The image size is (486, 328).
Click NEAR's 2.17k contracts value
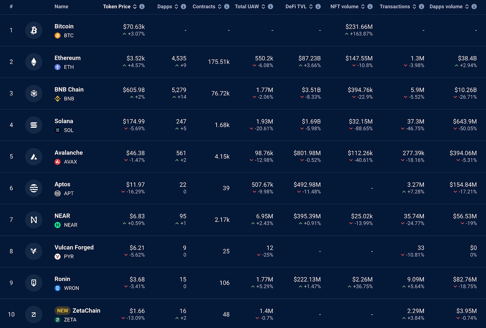pyautogui.click(x=222, y=220)
